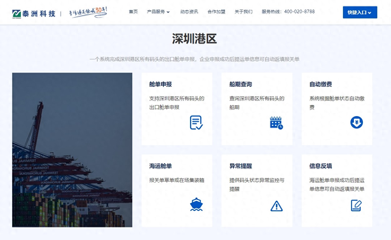Click the 海运舱单 card title

160,166
